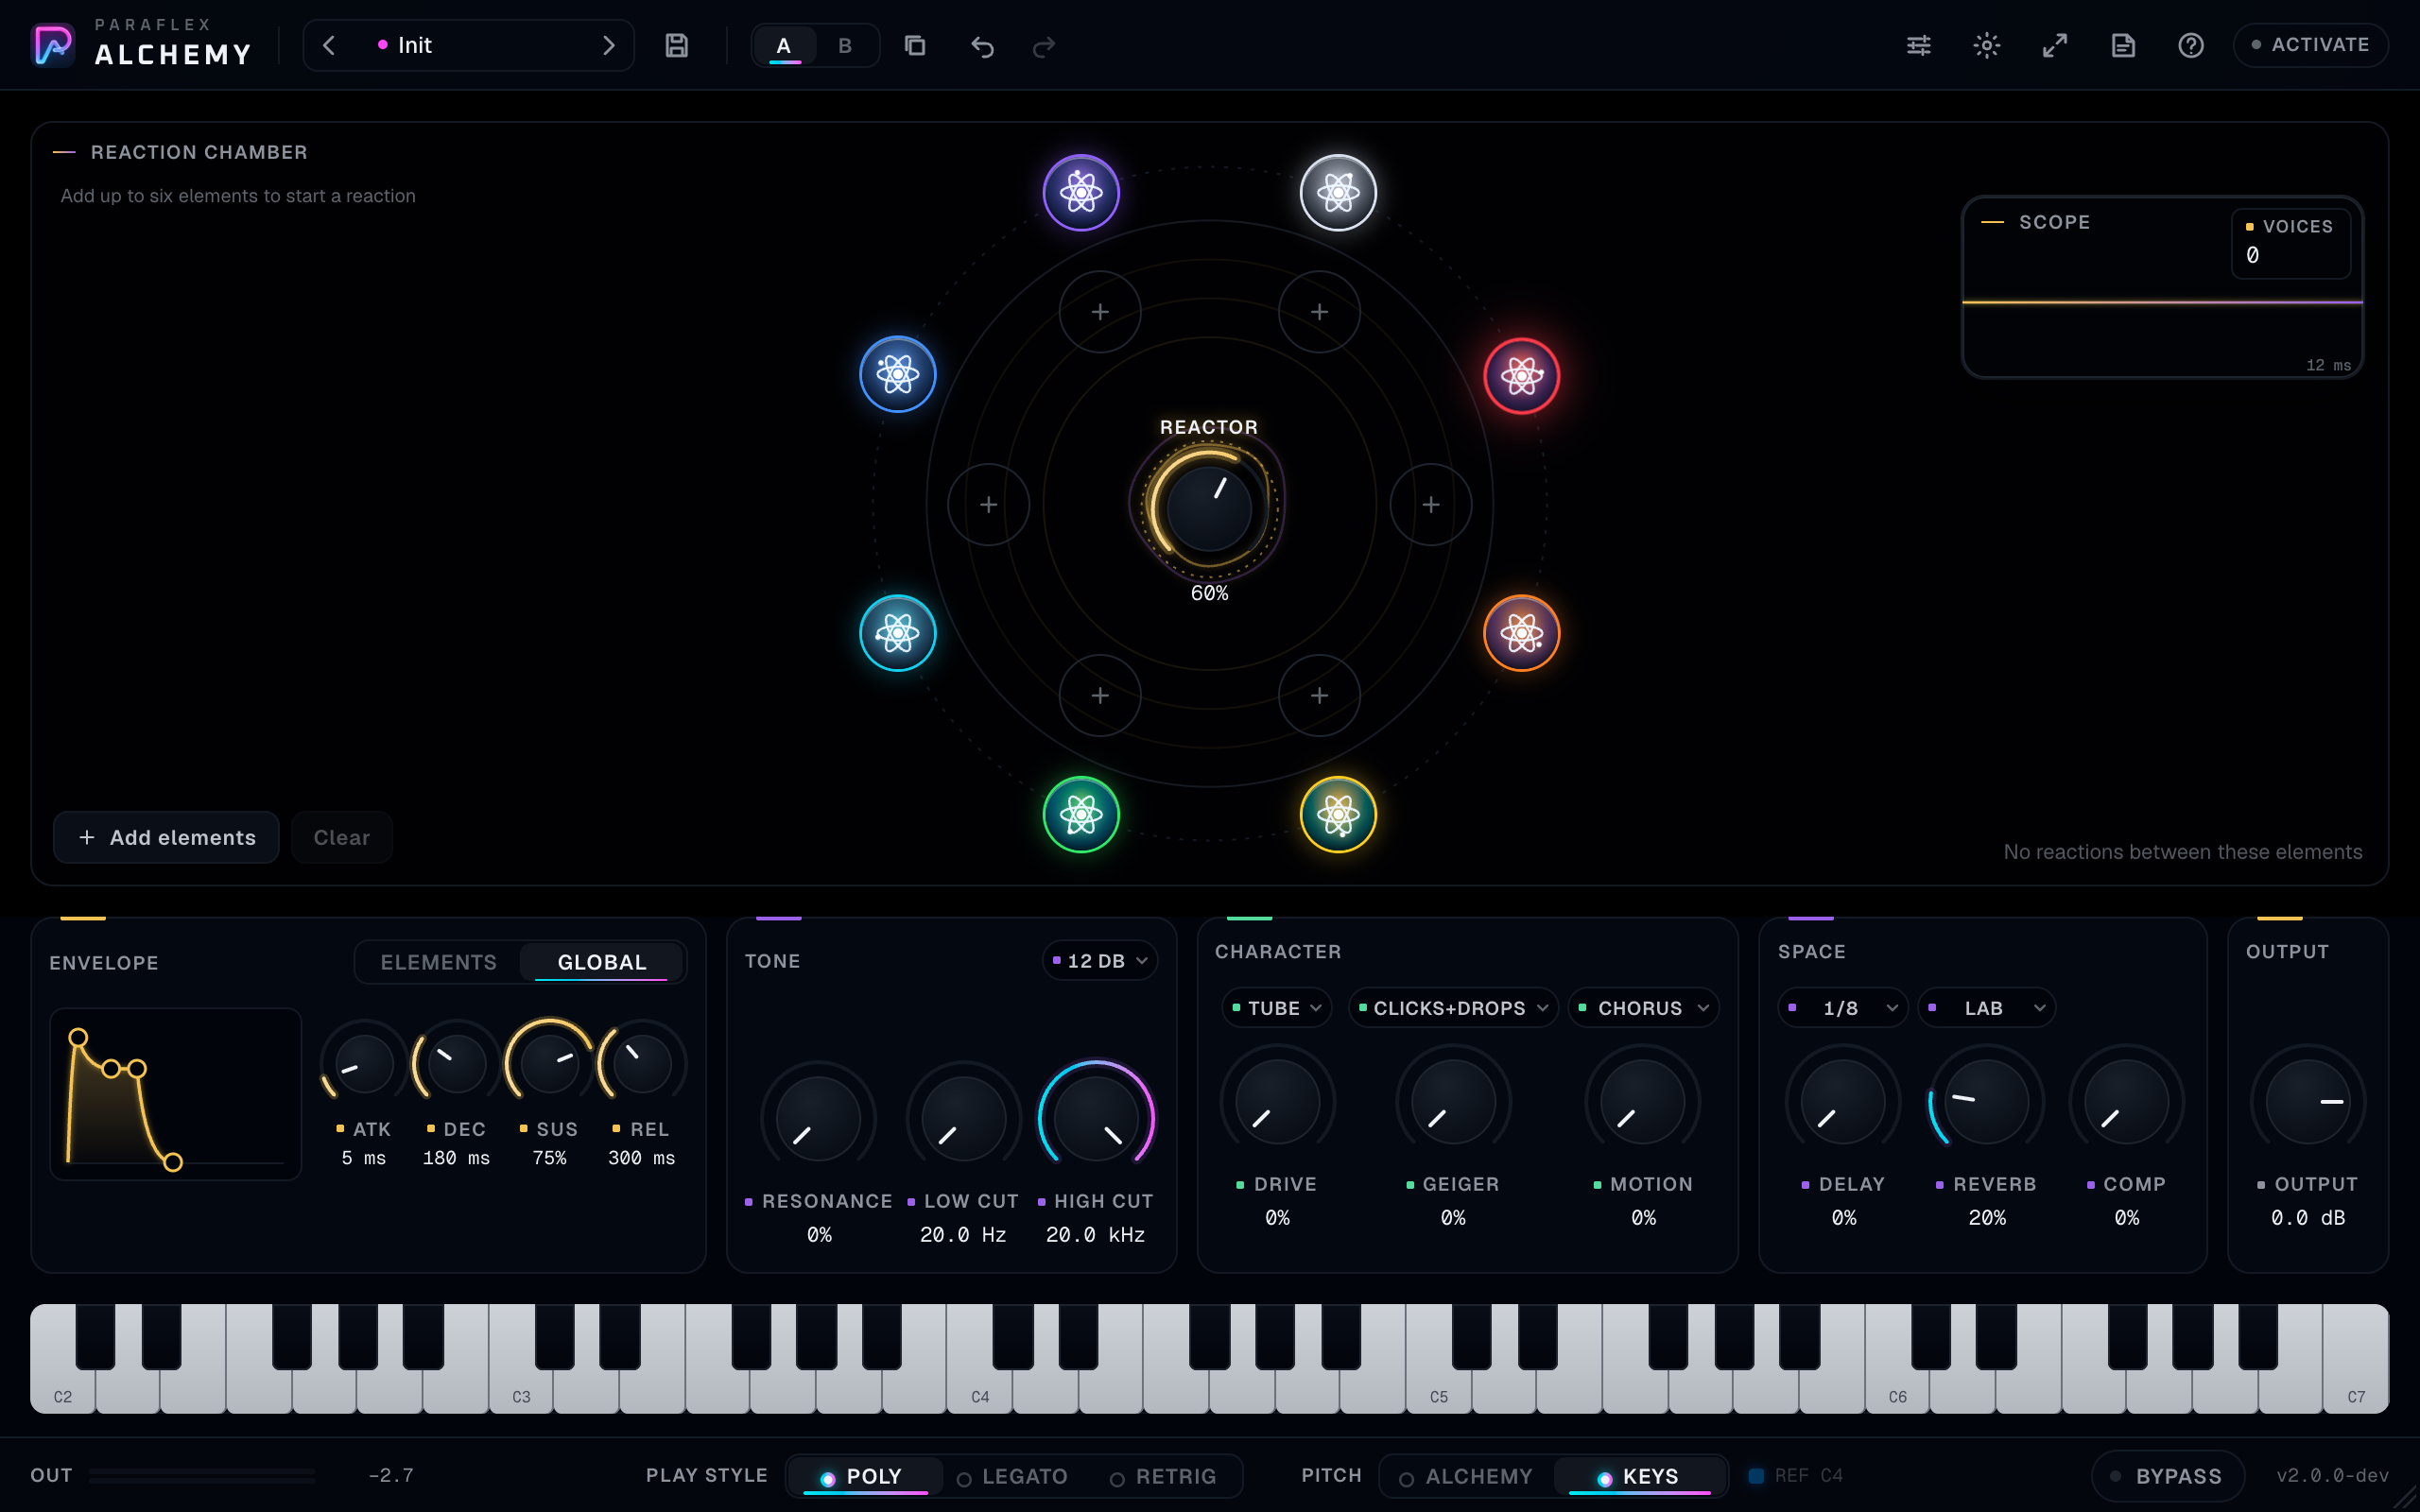The image size is (2420, 1512).
Task: Open the CHORUS motion dropdown
Action: click(x=1643, y=1008)
